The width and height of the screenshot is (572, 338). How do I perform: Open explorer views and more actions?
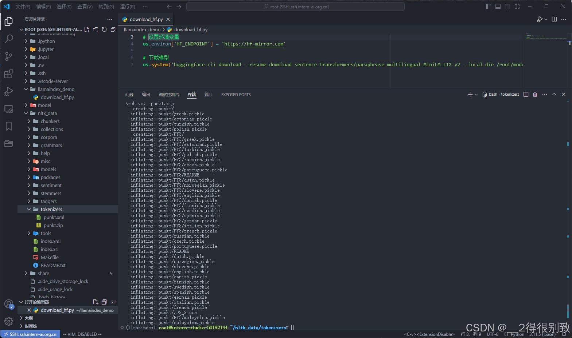[110, 19]
